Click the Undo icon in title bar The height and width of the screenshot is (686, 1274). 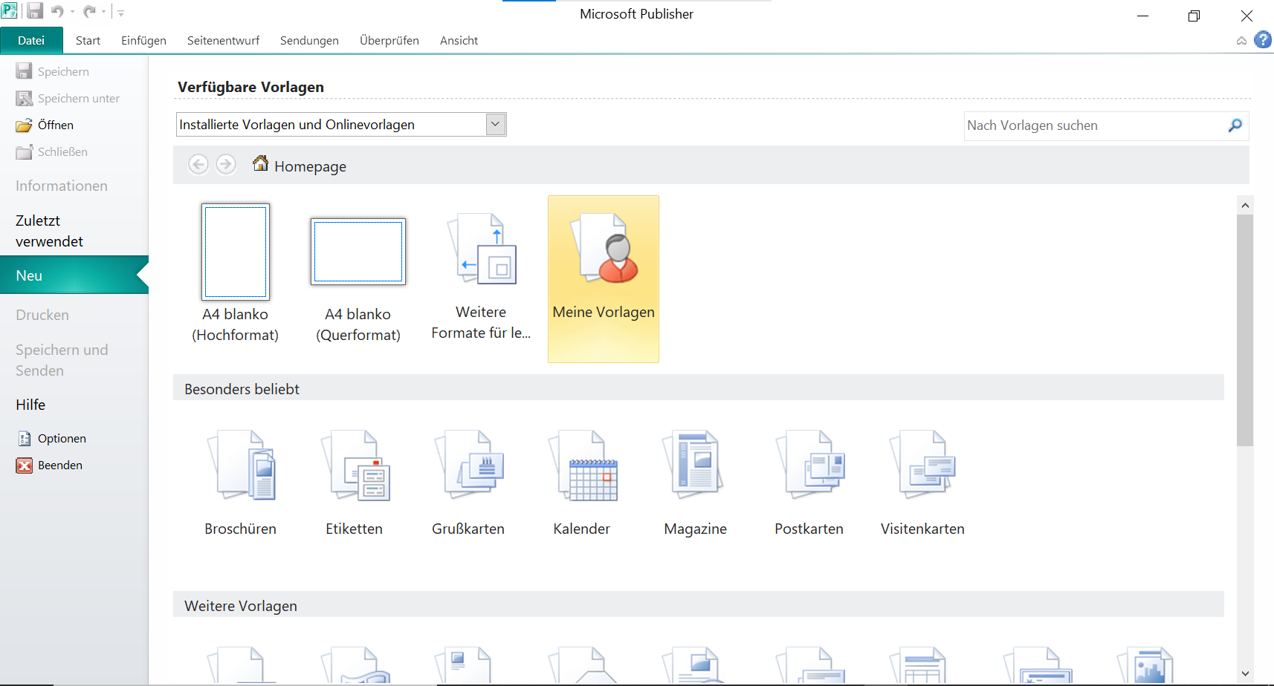coord(57,11)
